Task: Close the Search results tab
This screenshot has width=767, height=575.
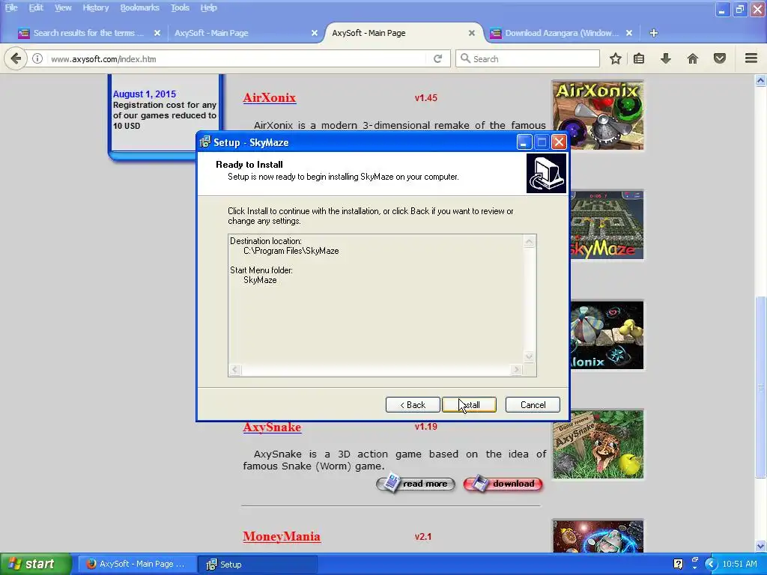Action: tap(157, 33)
